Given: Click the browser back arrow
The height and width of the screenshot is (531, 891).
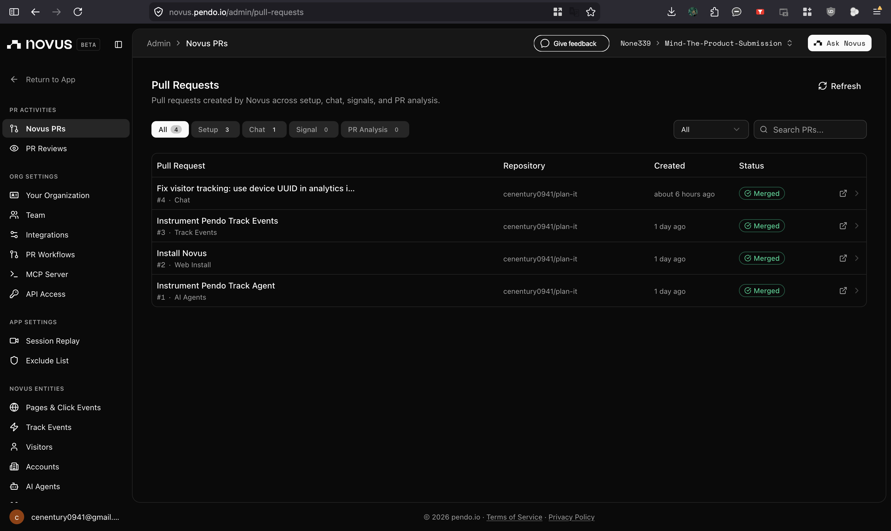Looking at the screenshot, I should point(35,12).
